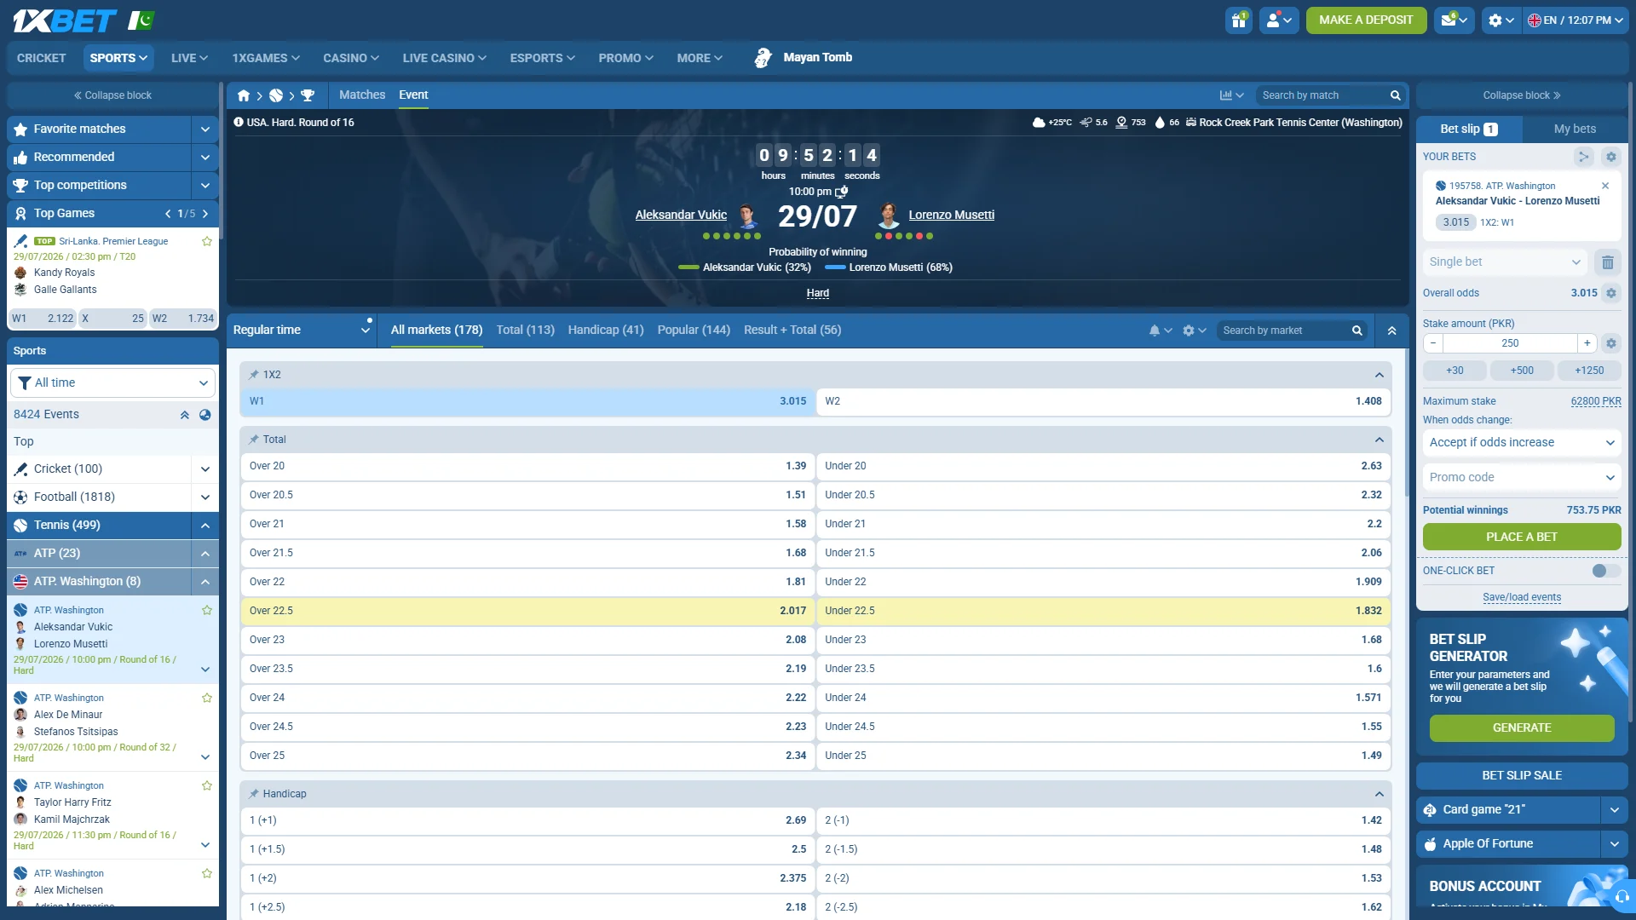1636x920 pixels.
Task: Open the markets settings gear icon
Action: pyautogui.click(x=1194, y=331)
